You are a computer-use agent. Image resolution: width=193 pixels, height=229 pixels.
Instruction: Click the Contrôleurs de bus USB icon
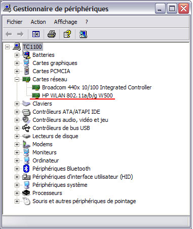[x=26, y=128]
